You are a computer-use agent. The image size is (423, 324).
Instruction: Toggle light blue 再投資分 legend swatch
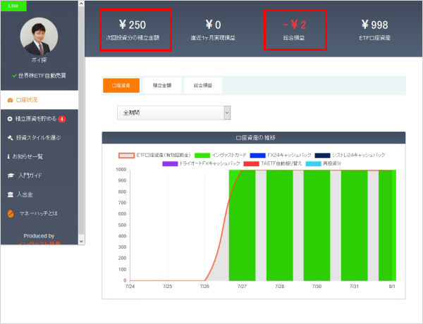pyautogui.click(x=313, y=163)
